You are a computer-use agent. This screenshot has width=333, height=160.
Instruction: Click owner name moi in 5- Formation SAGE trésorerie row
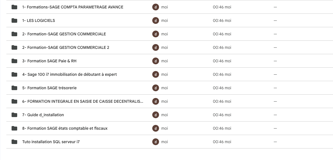pyautogui.click(x=164, y=88)
